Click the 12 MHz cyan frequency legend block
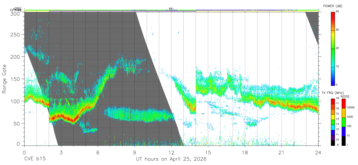The image size is (358, 165). point(333,127)
